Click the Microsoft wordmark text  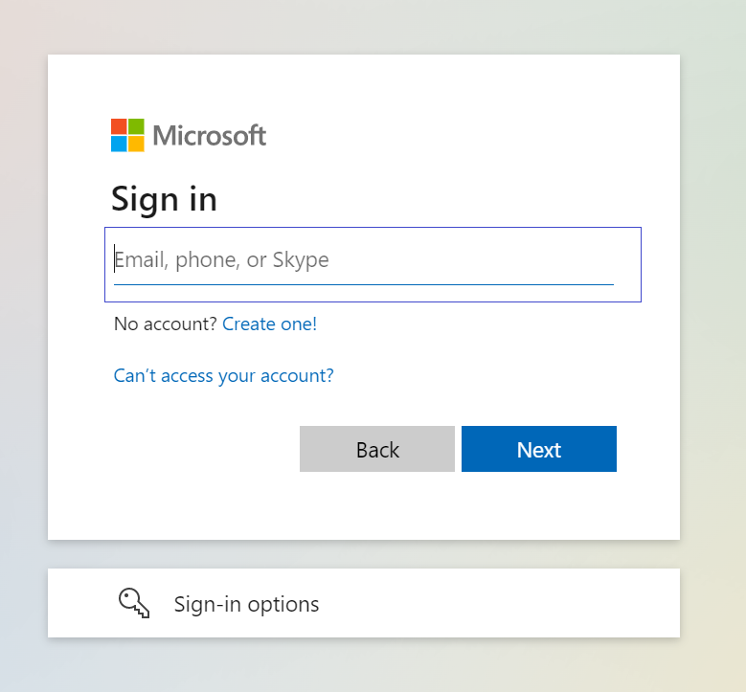click(x=210, y=136)
